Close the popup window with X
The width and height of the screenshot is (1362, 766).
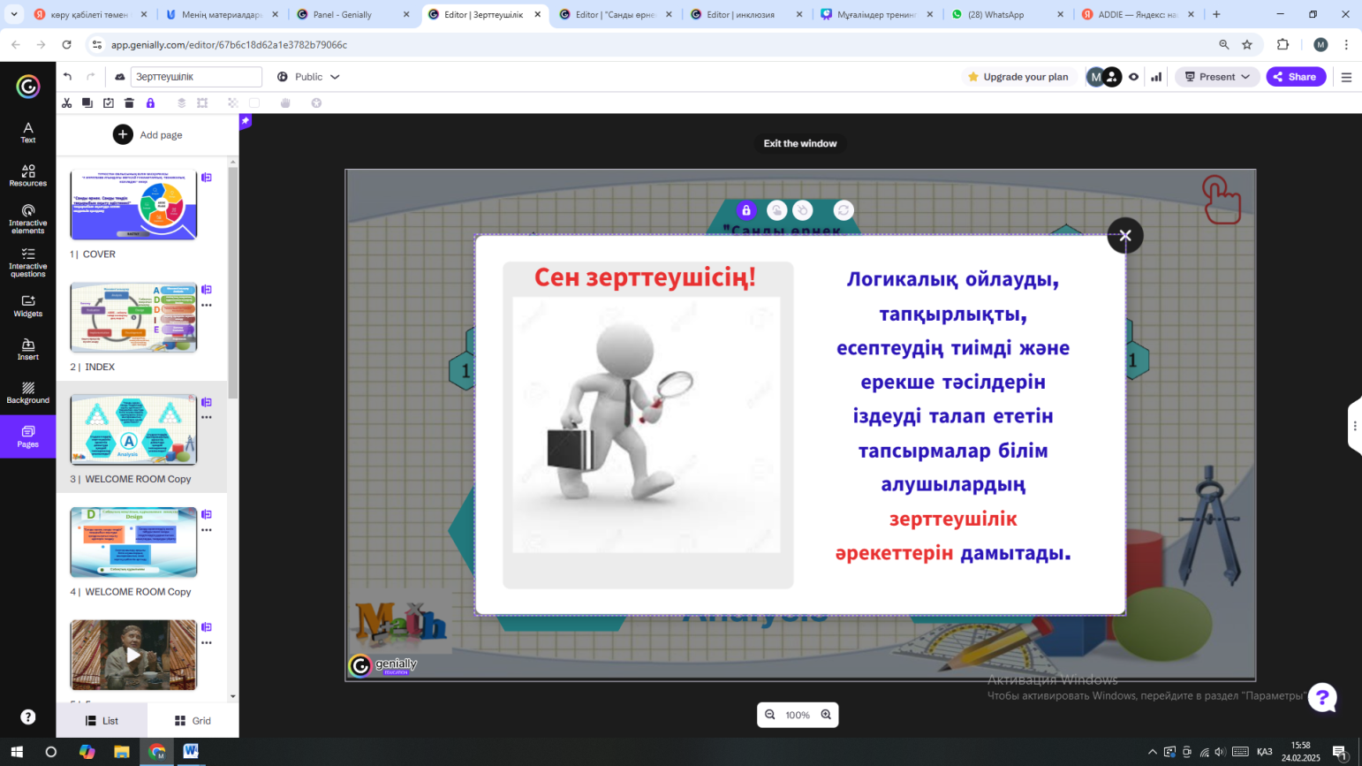[x=1125, y=236]
